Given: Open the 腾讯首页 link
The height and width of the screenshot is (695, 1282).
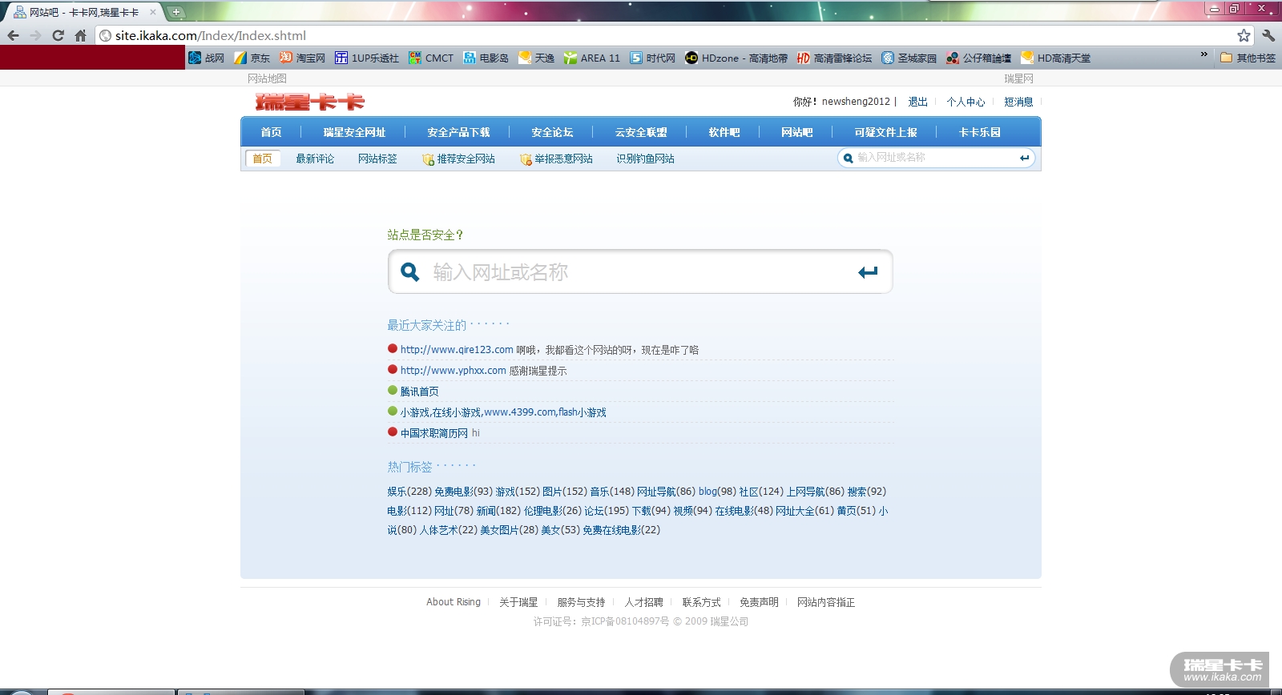Looking at the screenshot, I should (420, 392).
